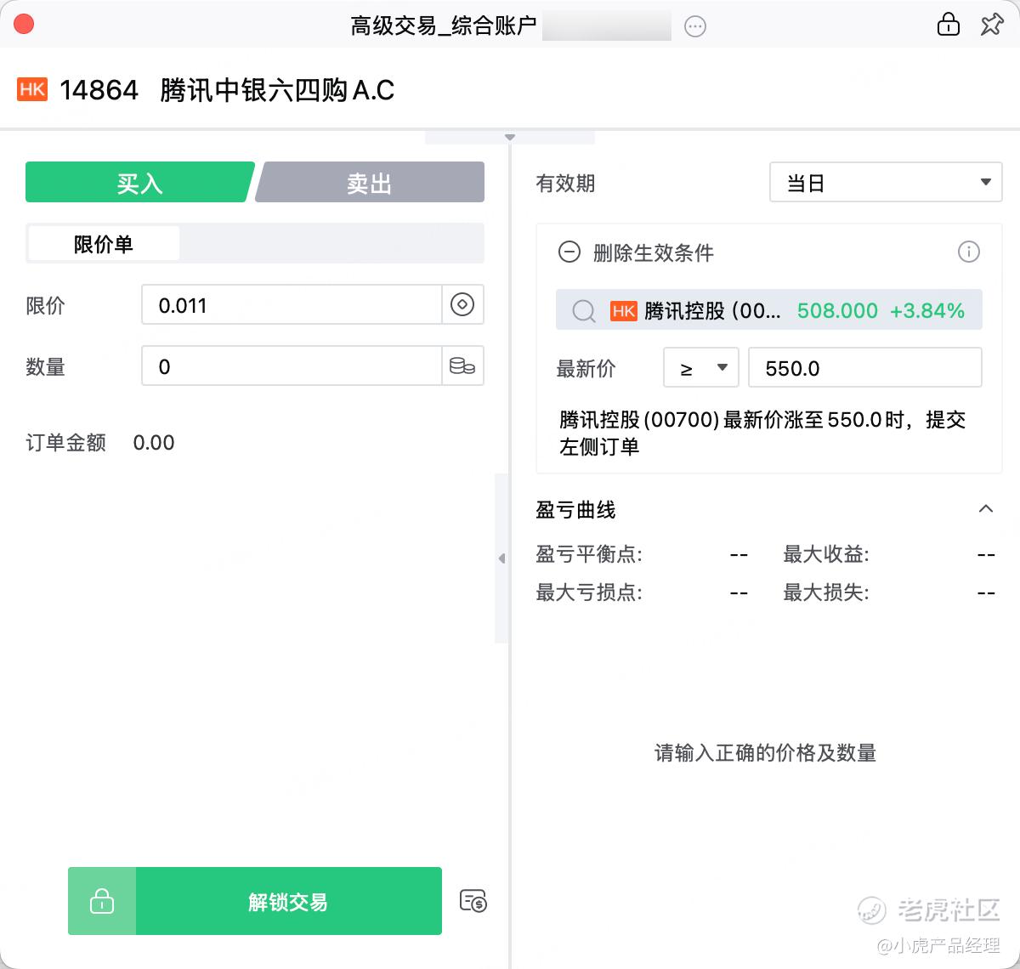The width and height of the screenshot is (1020, 969).
Task: Click the 订单金额 0.00 value
Action: click(154, 443)
